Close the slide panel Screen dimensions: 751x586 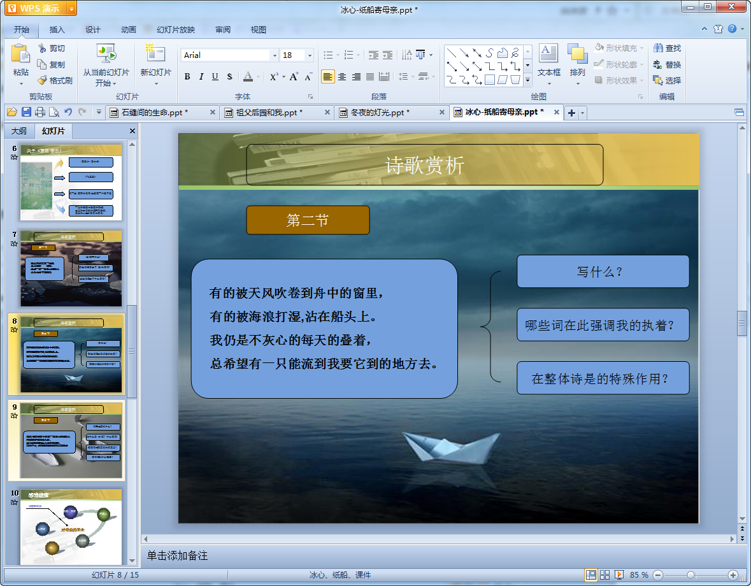tap(132, 131)
